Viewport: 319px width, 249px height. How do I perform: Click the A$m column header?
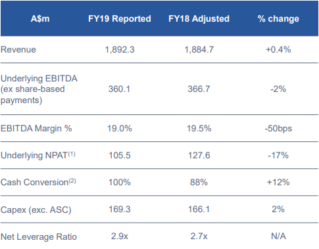[x=40, y=18]
